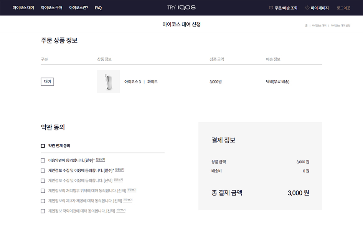Open the FAQ menu item
Image resolution: width=363 pixels, height=226 pixels.
(x=98, y=8)
